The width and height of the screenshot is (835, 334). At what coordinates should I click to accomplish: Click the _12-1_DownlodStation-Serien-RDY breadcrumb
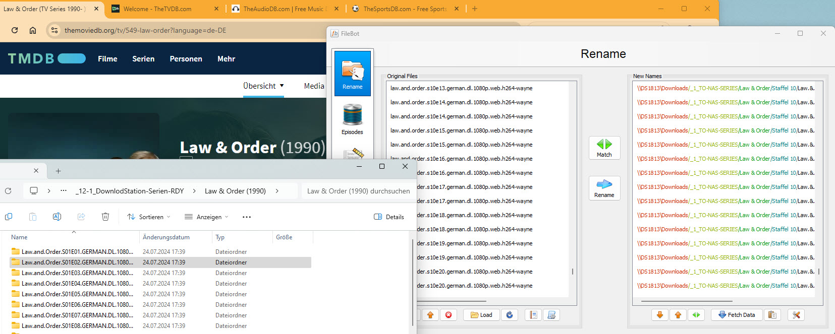pyautogui.click(x=130, y=191)
